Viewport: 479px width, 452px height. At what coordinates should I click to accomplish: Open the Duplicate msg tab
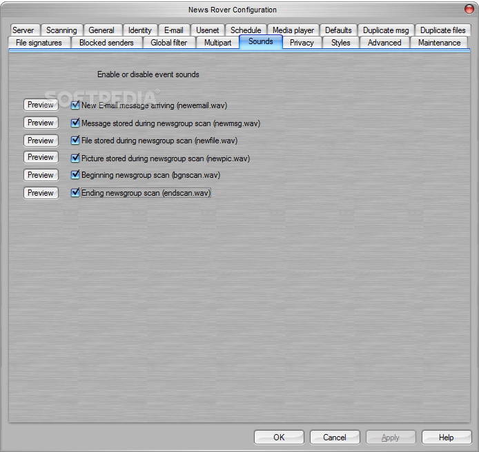click(386, 30)
